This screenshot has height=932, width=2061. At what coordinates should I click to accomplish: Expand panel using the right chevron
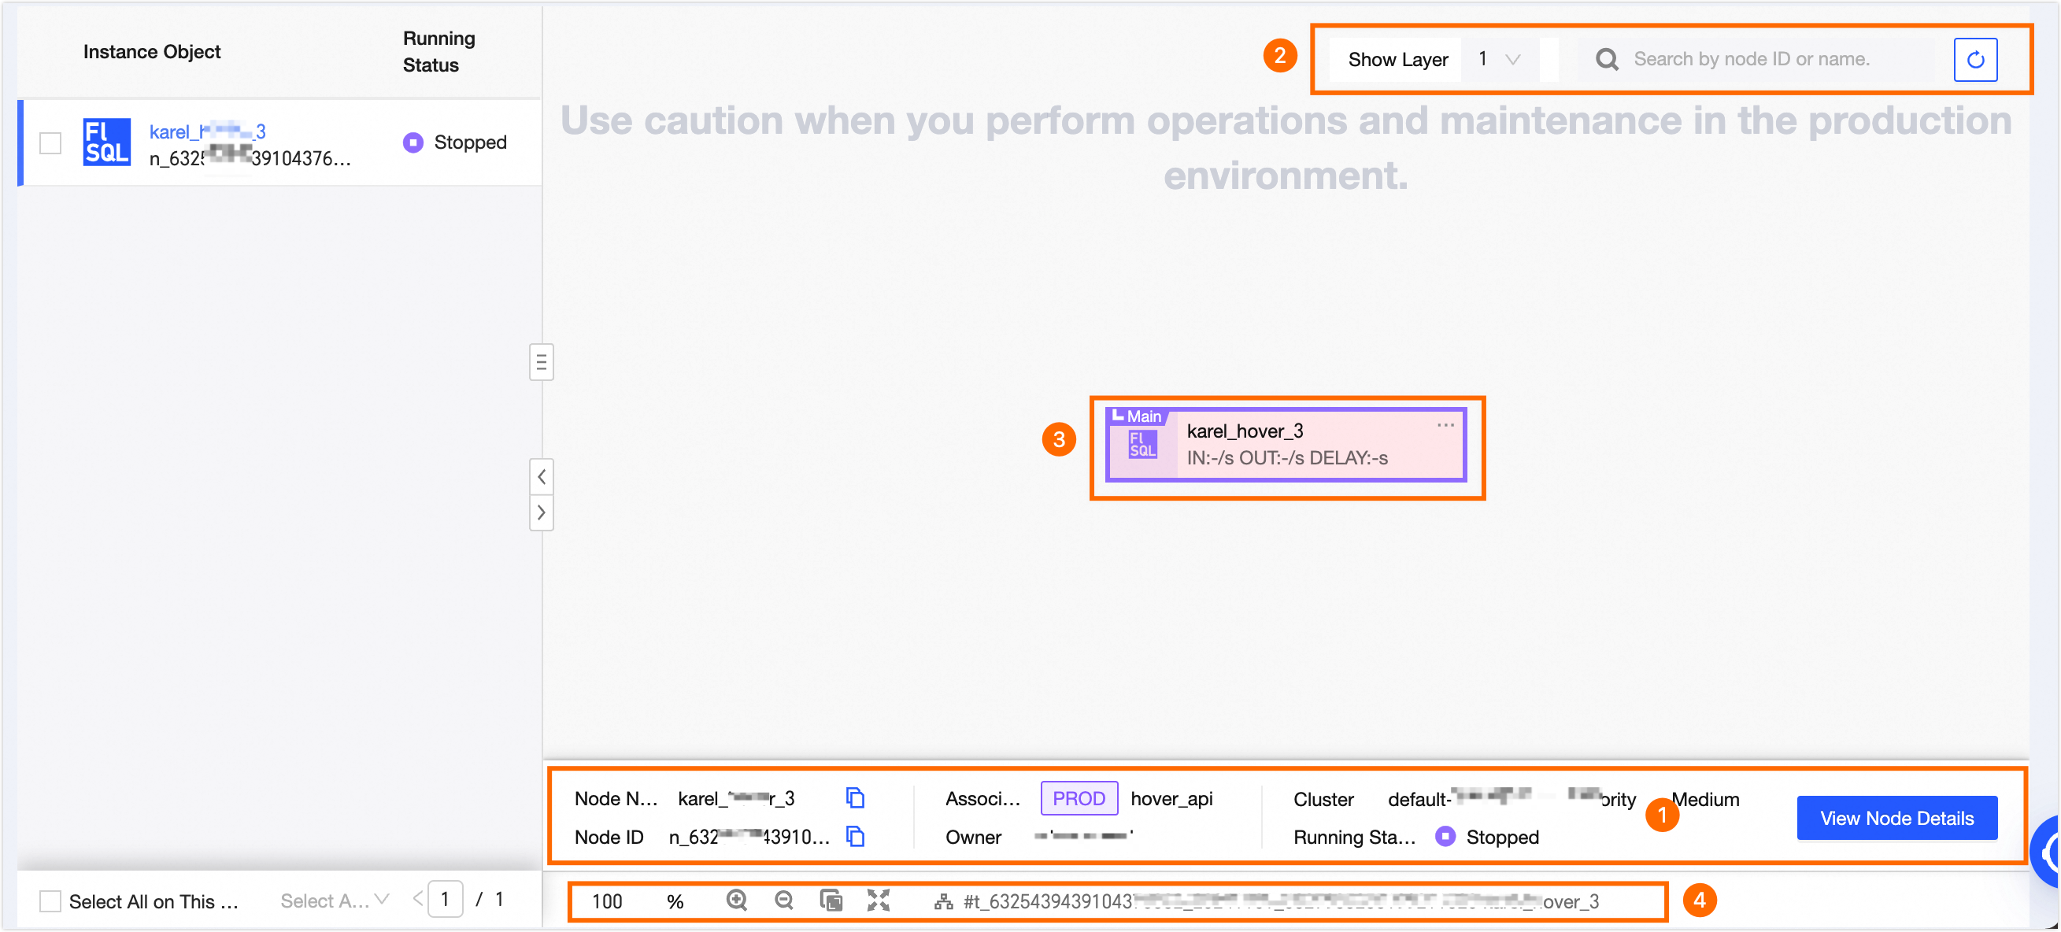click(x=542, y=512)
